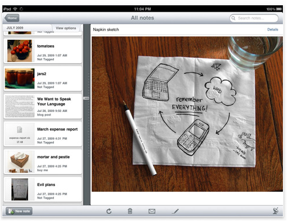Open View options tab
287x221 pixels.
(x=66, y=28)
